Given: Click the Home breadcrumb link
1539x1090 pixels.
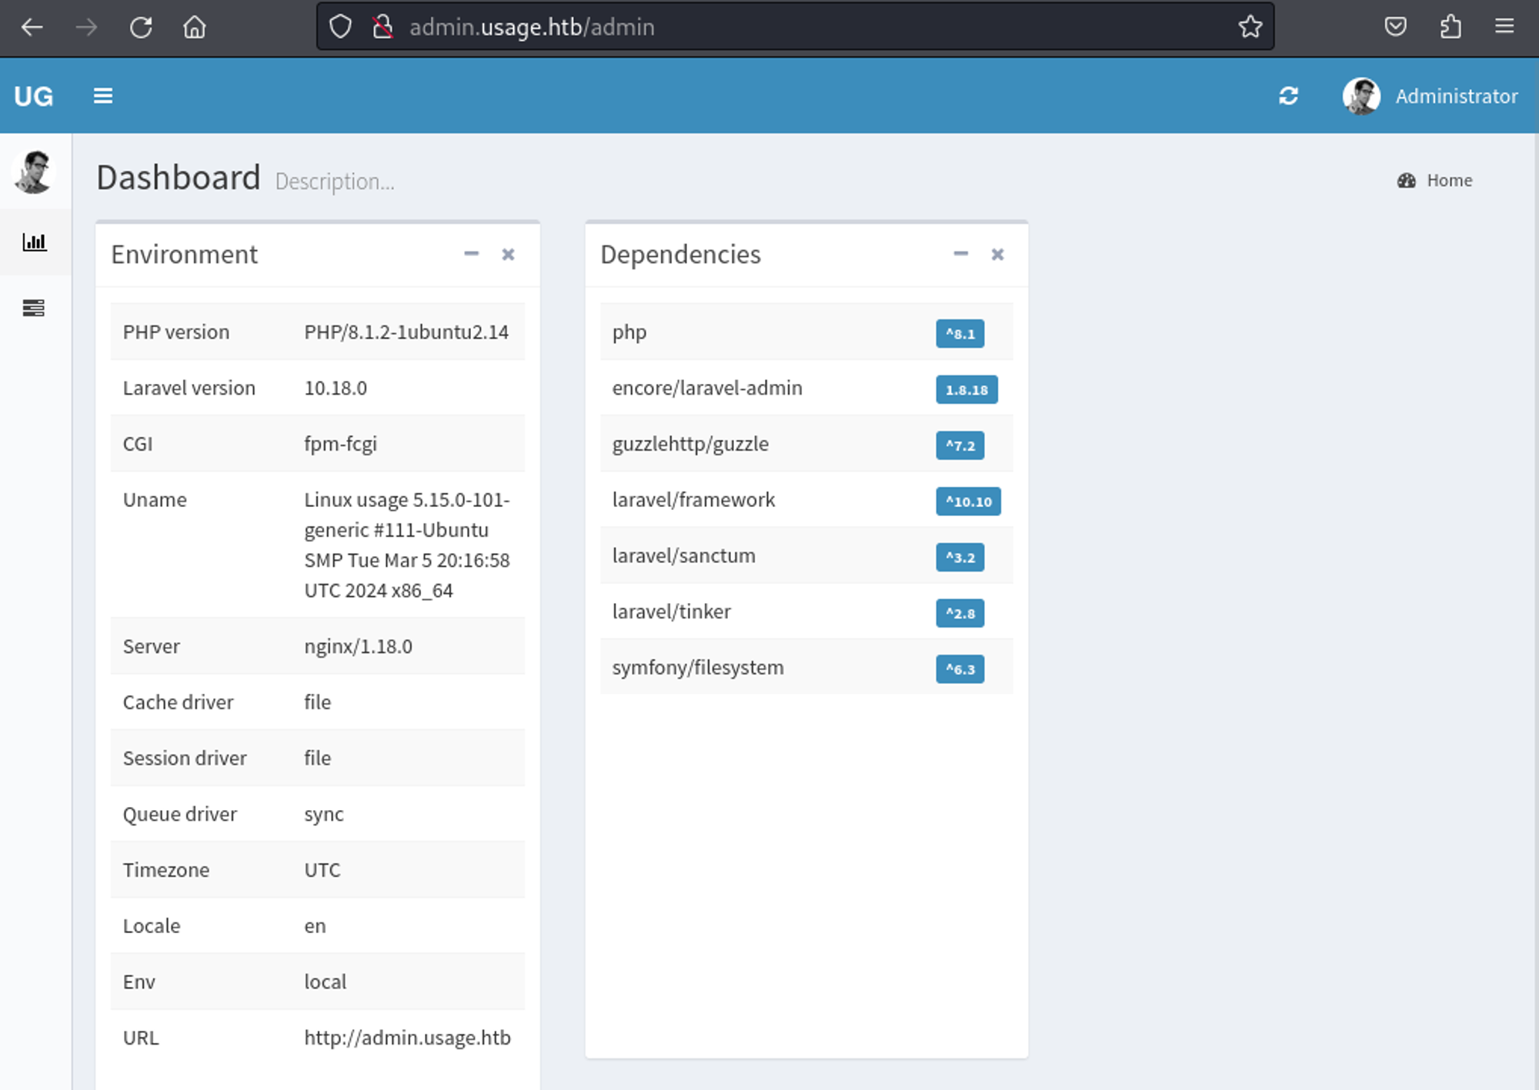Looking at the screenshot, I should coord(1448,181).
